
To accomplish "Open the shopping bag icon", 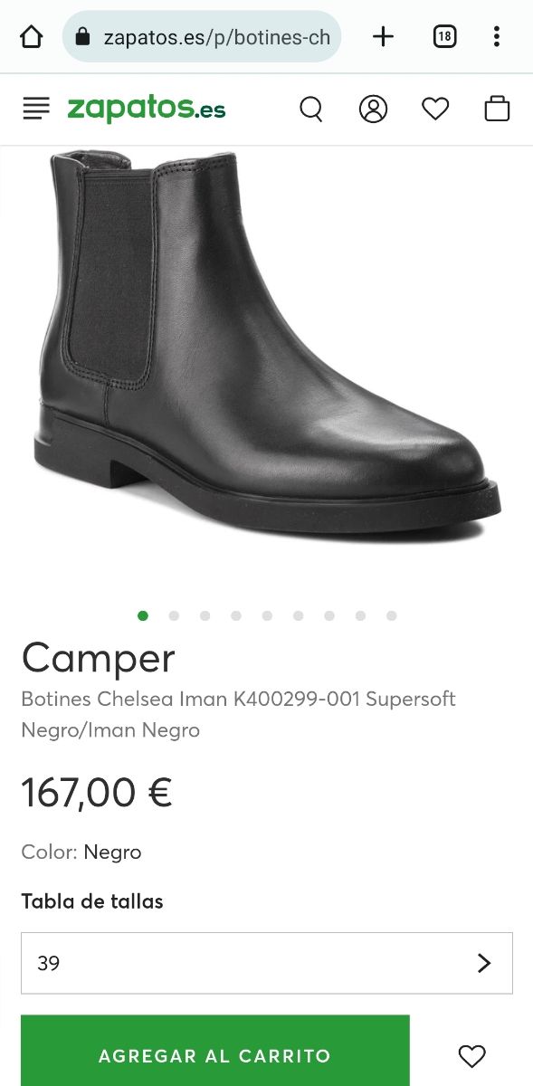I will [x=497, y=110].
